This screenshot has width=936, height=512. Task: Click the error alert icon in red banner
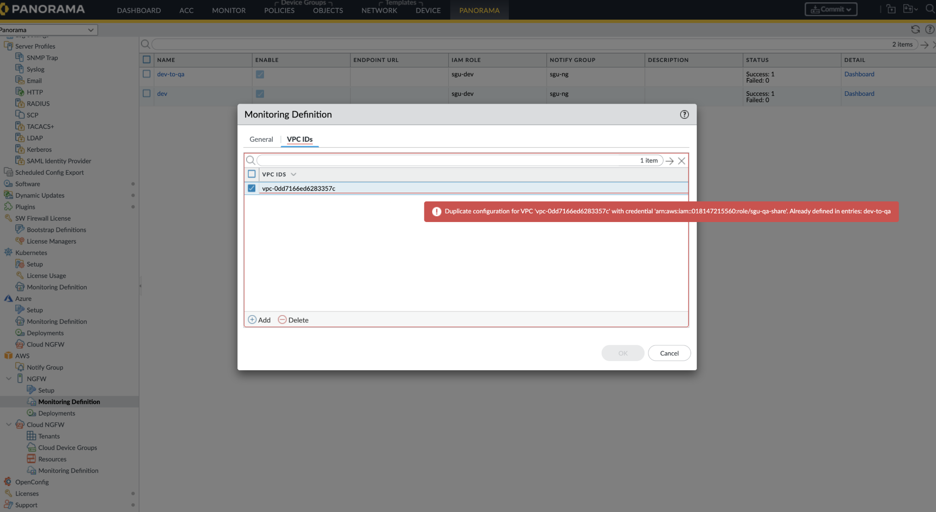(436, 211)
